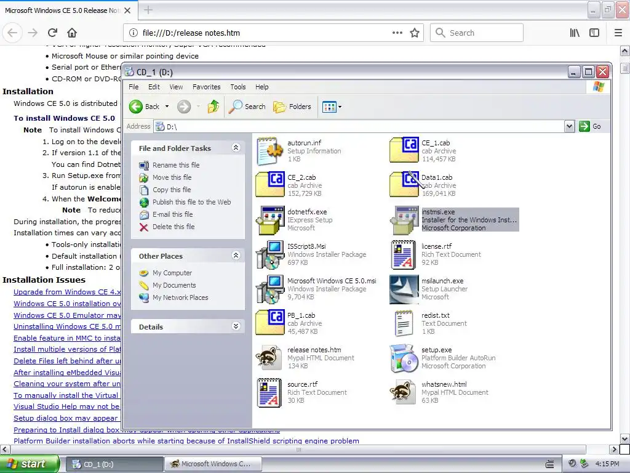630x473 pixels.
Task: Open the browser hamburger menu
Action: [618, 33]
